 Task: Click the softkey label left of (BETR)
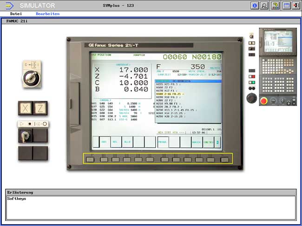tap(197, 142)
